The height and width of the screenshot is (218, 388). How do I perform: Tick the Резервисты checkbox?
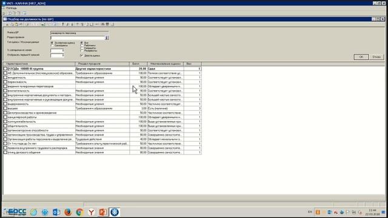click(82, 50)
